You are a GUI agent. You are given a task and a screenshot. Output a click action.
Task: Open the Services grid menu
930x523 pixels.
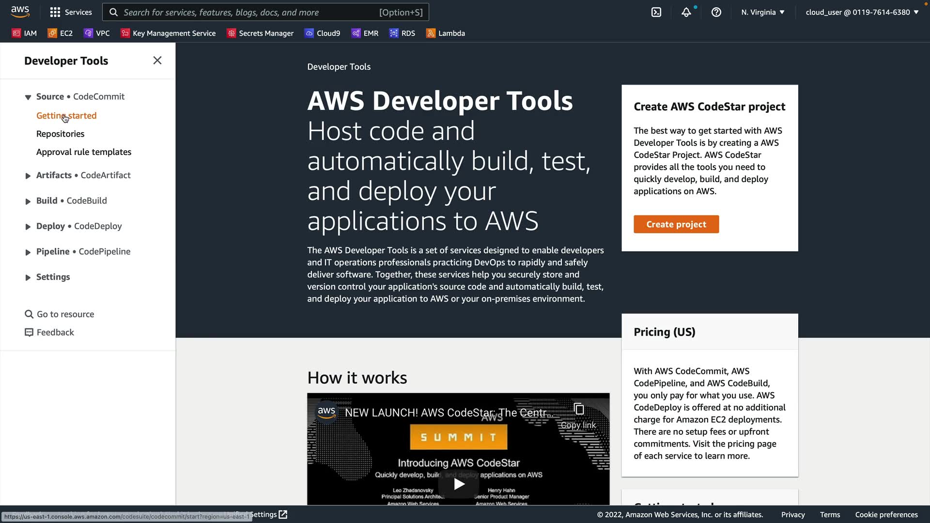pos(71,12)
